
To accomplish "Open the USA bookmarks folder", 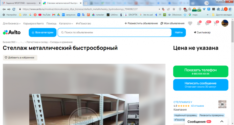I will tap(23, 15).
